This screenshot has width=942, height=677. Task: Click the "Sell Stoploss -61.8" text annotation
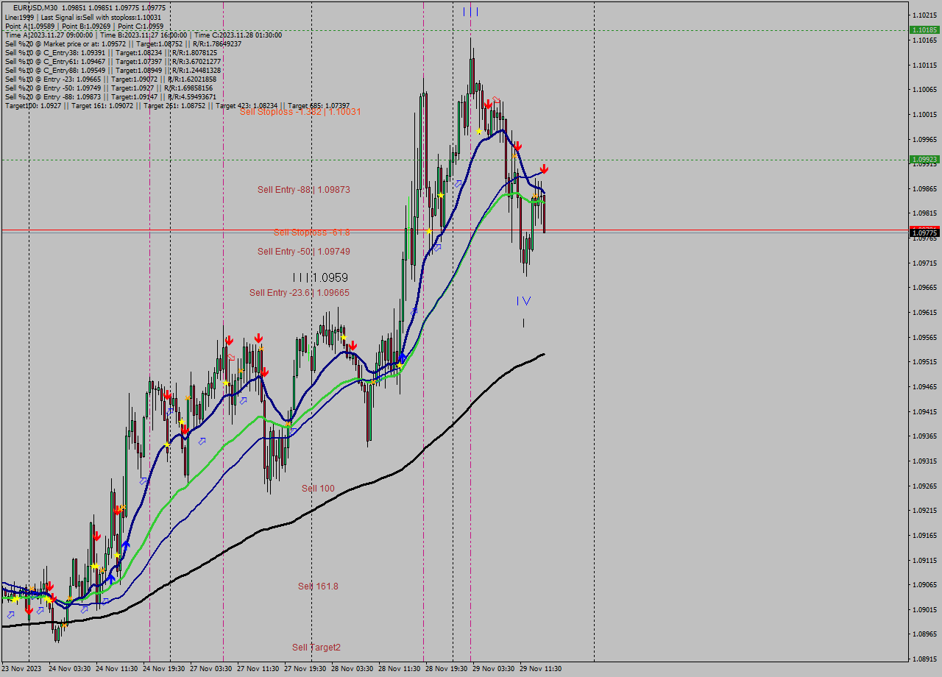coord(311,233)
